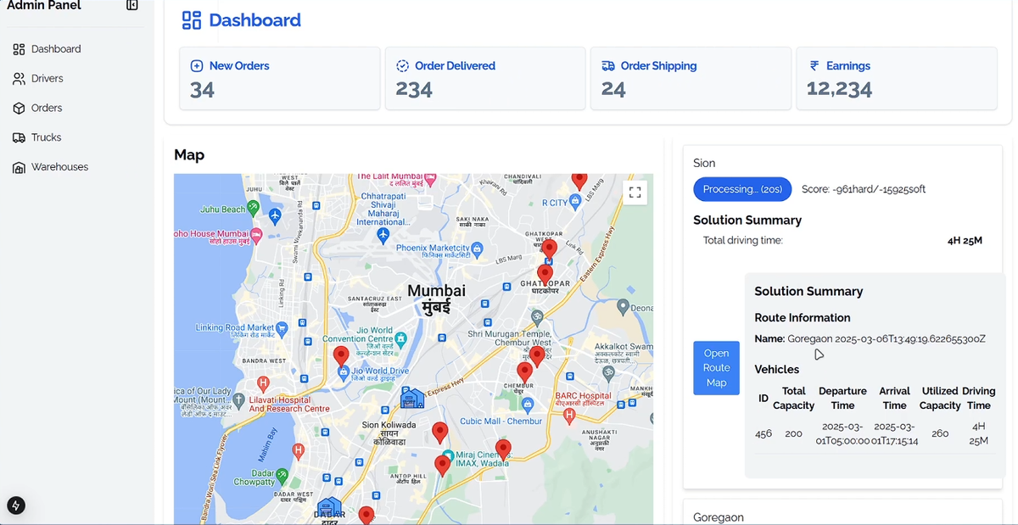Image resolution: width=1018 pixels, height=525 pixels.
Task: Click the Open Route Map button
Action: (x=716, y=368)
